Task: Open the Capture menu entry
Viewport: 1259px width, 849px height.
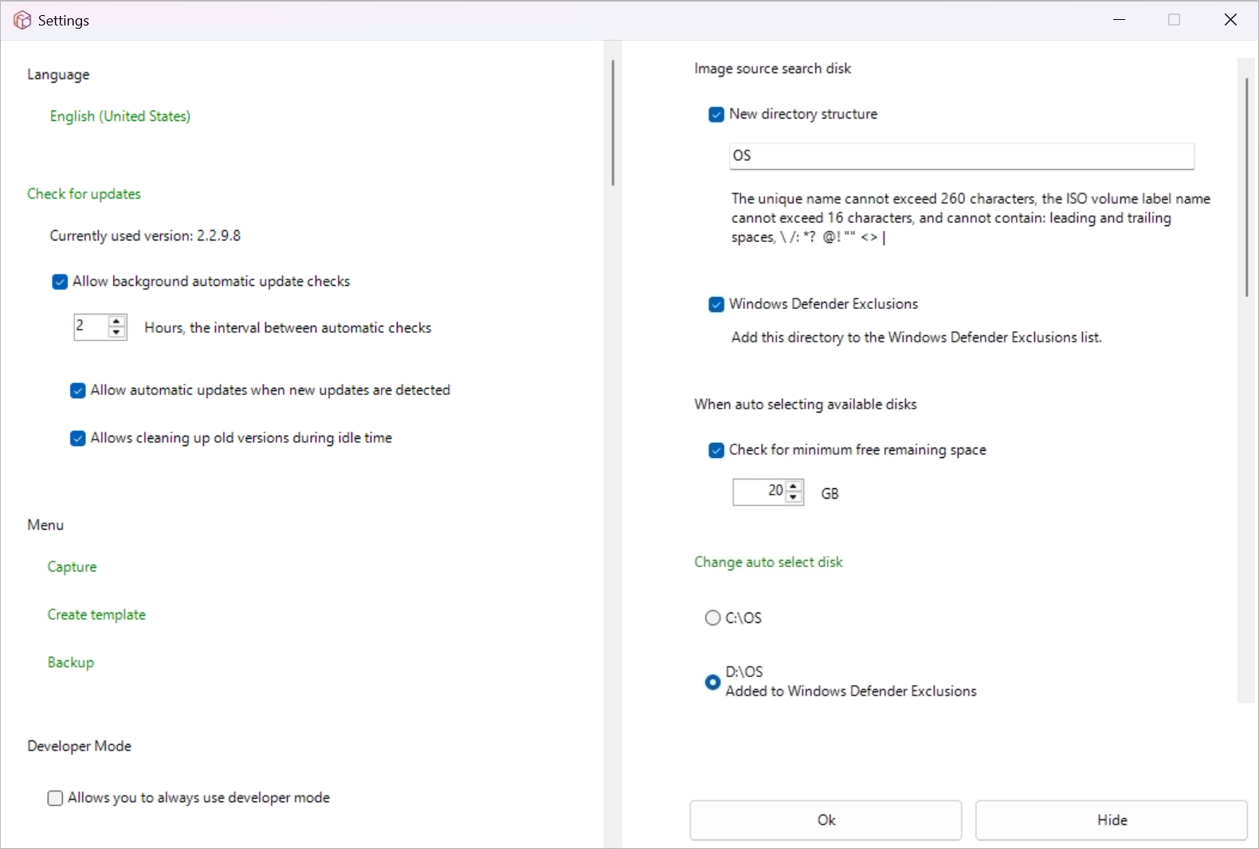Action: 73,567
